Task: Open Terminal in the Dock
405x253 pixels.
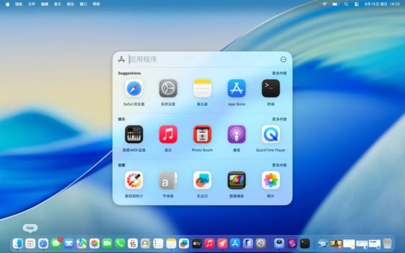Action: click(x=305, y=243)
